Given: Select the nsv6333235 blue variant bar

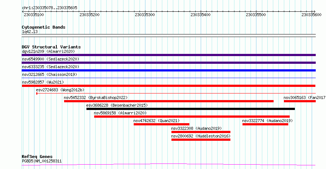Looking at the screenshot, I should (168, 70).
